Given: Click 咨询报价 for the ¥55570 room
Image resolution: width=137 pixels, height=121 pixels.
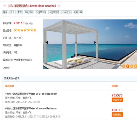Looking at the screenshot, I should pos(117,100).
